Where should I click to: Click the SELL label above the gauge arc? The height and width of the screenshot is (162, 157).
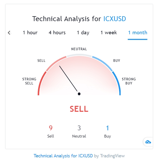click(41, 61)
